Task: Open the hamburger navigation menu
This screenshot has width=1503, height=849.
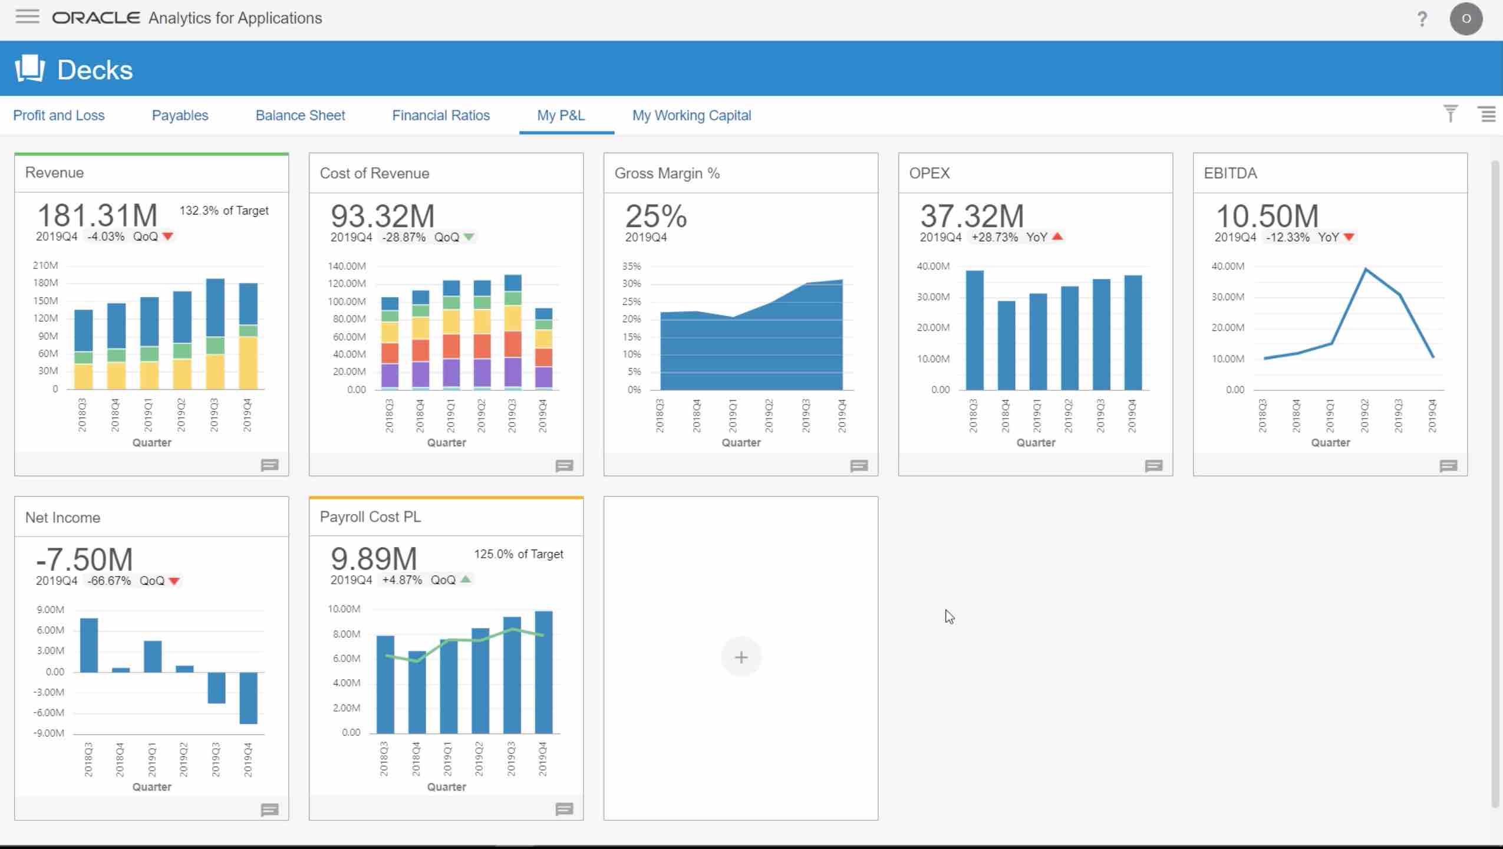Action: tap(27, 17)
